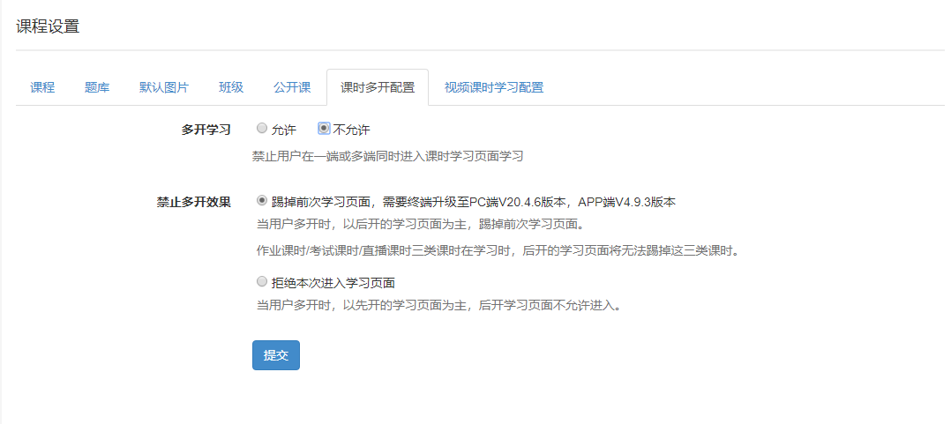
Task: Click the 课程设置 page heading
Action: click(x=48, y=26)
